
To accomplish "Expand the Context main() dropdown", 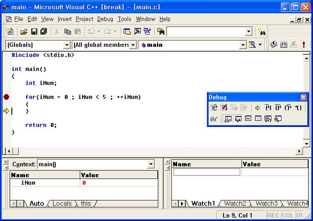I will 151,164.
